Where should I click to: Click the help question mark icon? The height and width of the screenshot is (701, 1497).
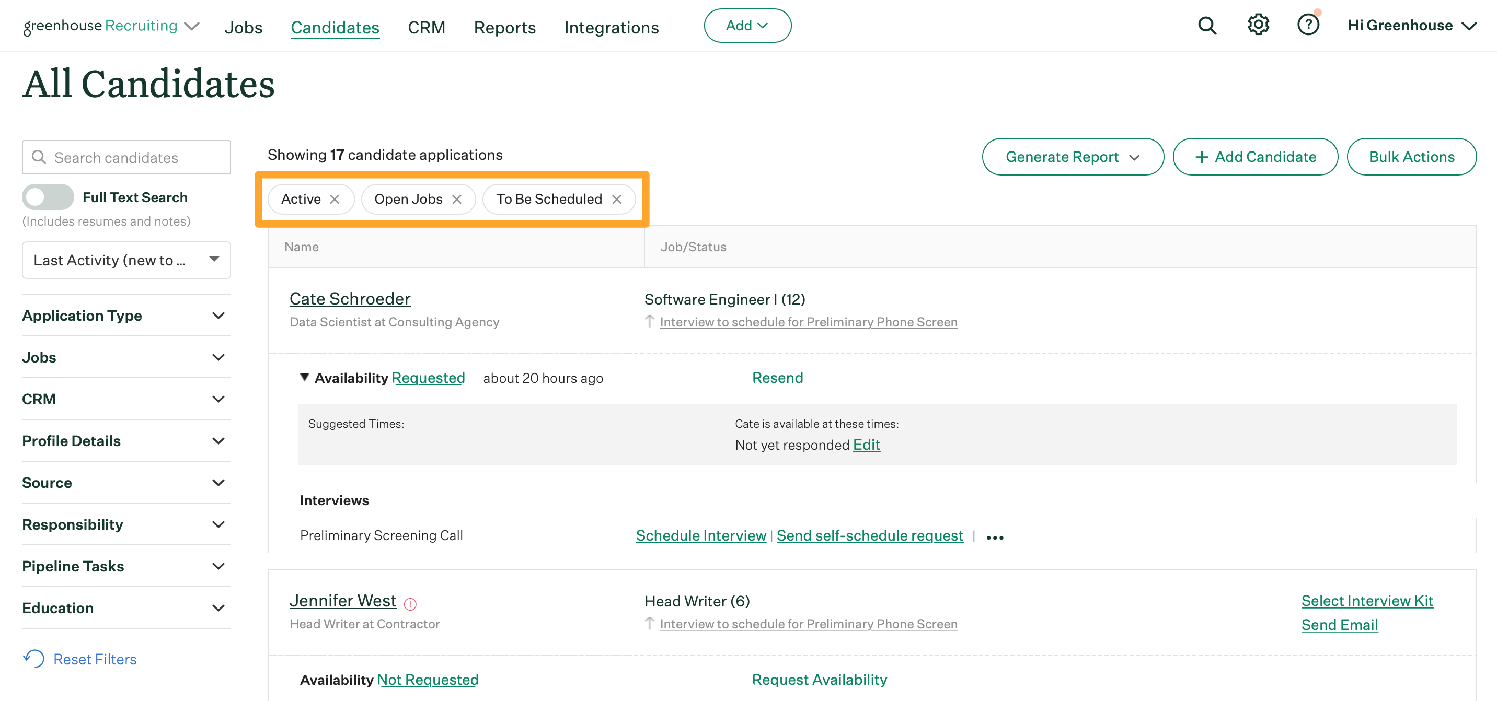(1308, 26)
